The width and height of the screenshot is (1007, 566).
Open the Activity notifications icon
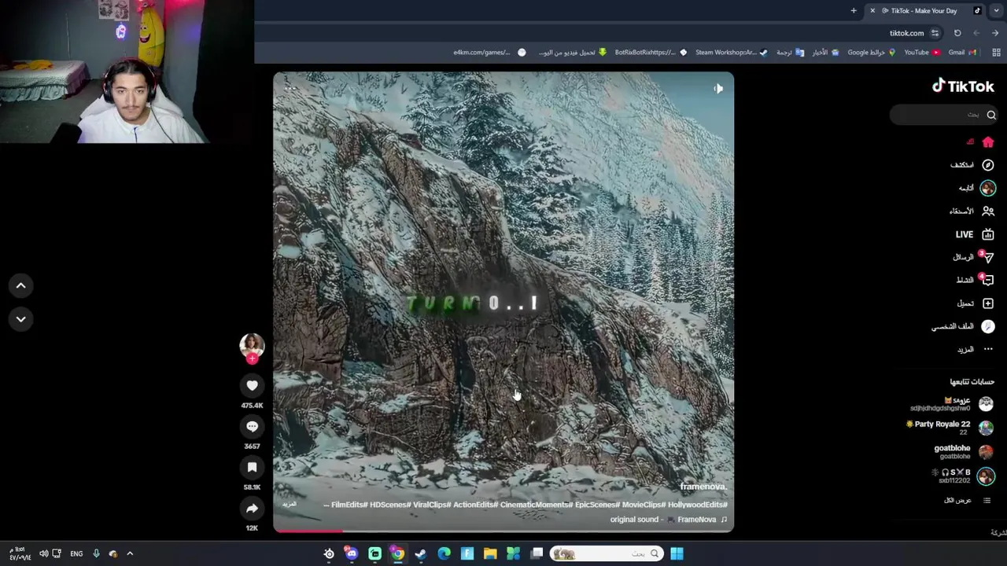988,280
